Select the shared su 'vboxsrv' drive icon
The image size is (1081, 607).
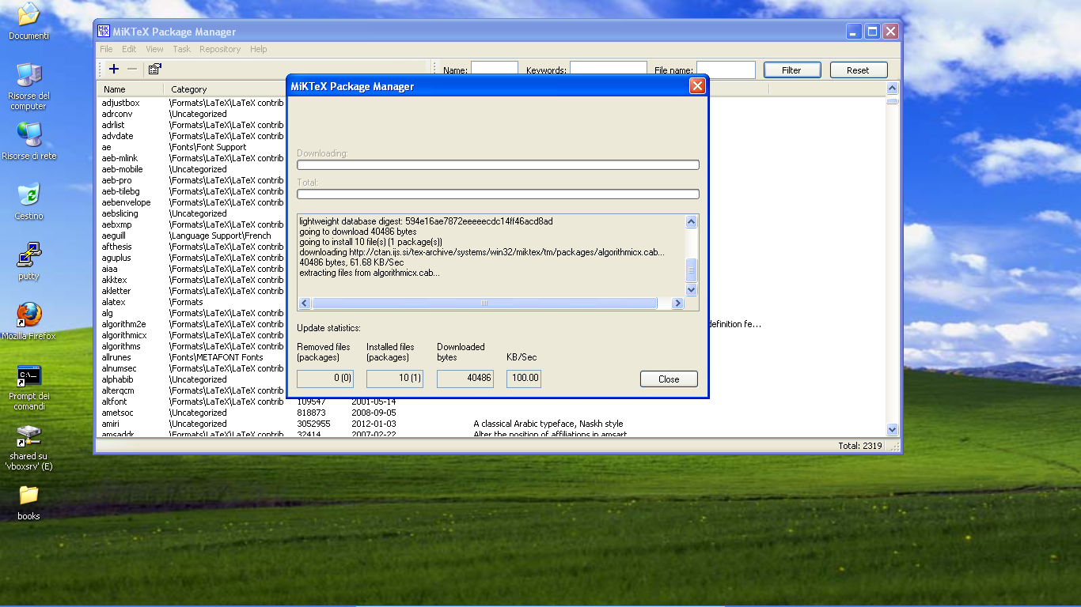[x=30, y=447]
